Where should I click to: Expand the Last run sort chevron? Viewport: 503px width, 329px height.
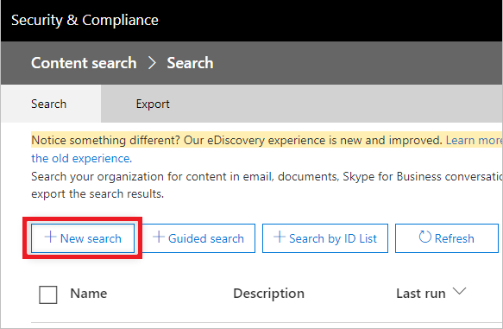(459, 291)
